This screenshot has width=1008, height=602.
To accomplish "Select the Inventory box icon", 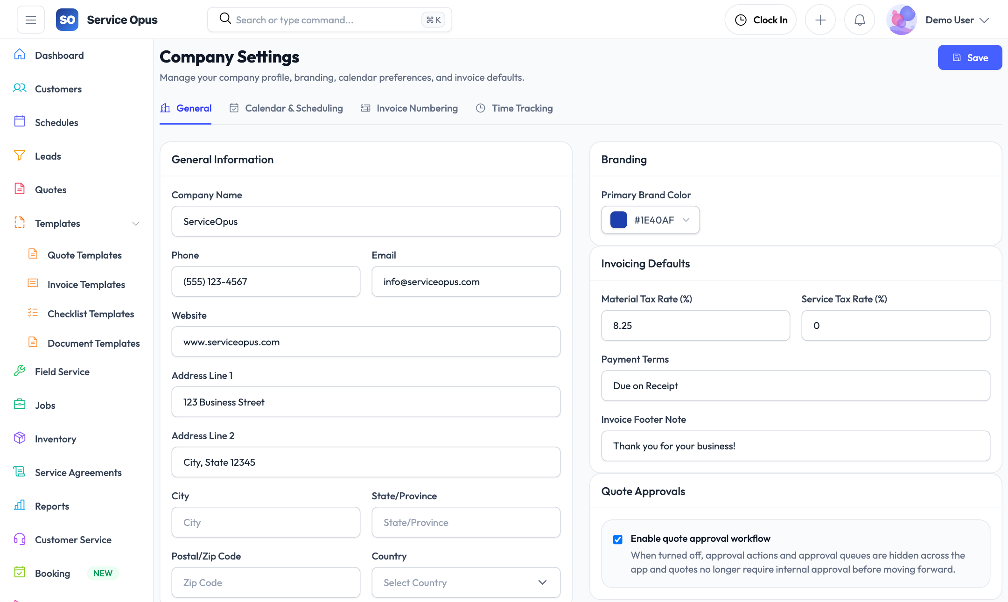I will pos(20,438).
